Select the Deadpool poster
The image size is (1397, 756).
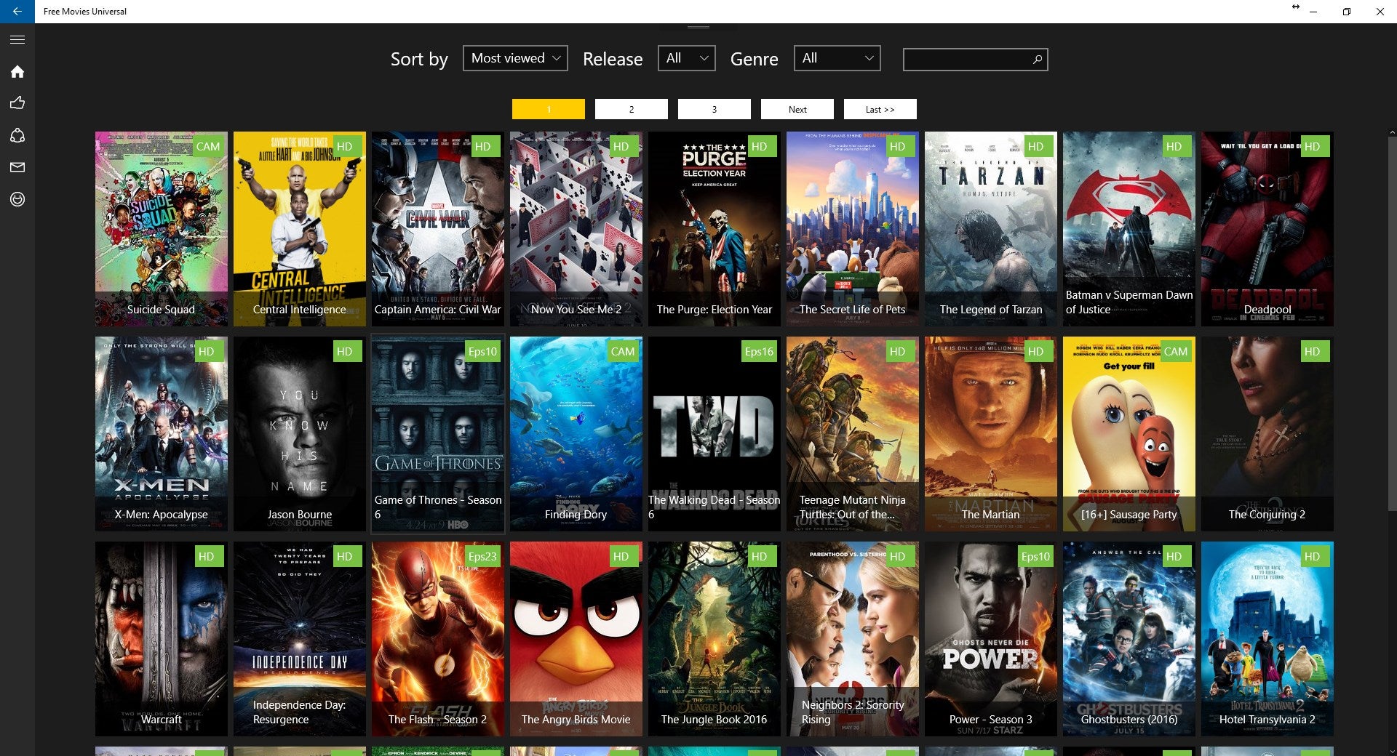coord(1267,229)
